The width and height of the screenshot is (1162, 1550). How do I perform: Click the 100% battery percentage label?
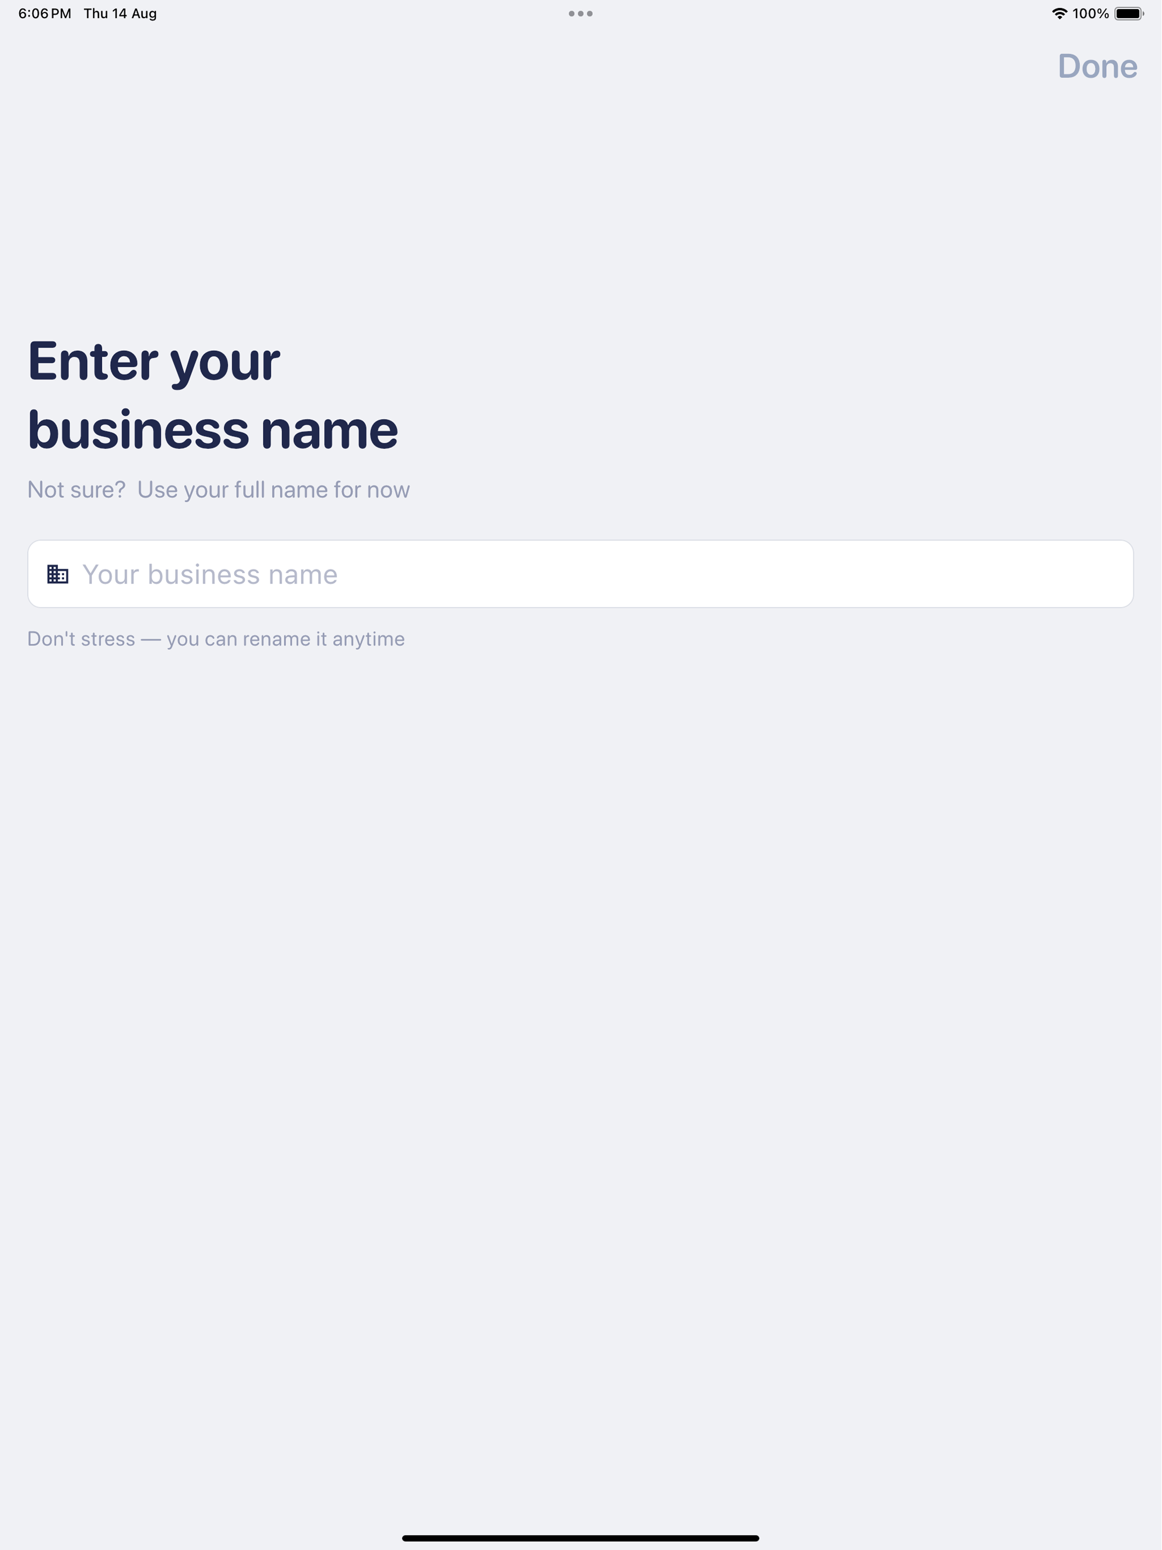click(1091, 14)
